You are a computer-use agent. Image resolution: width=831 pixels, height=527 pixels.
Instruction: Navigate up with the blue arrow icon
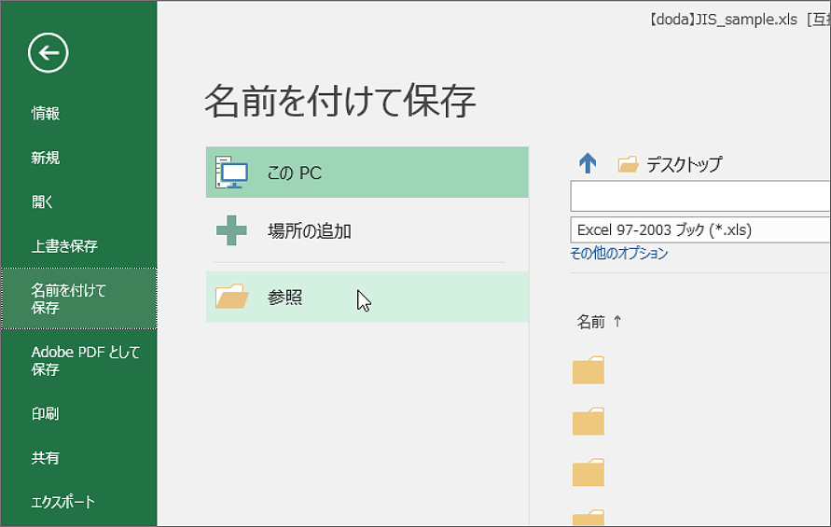pyautogui.click(x=588, y=163)
